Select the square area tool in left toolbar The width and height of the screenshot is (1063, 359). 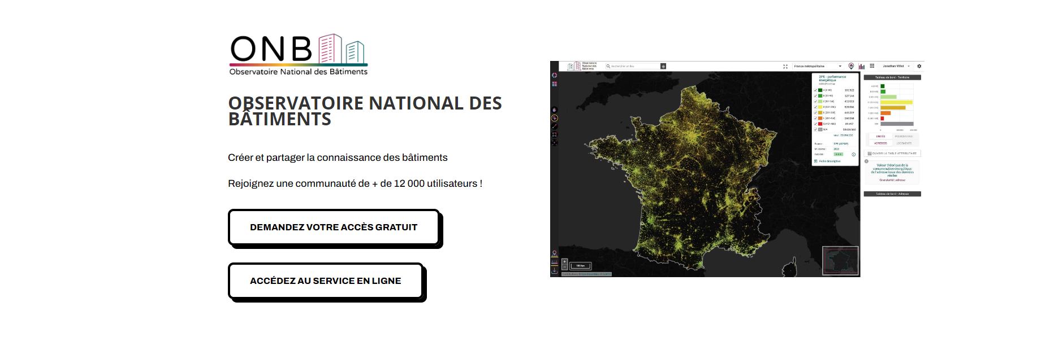555,134
